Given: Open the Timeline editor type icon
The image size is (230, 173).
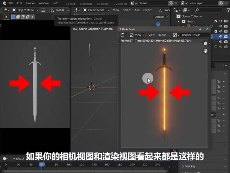Looking at the screenshot, I should pyautogui.click(x=6, y=159).
